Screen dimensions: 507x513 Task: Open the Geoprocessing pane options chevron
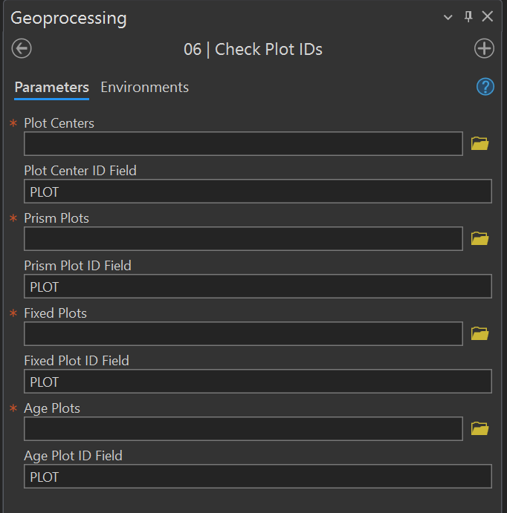tap(448, 17)
